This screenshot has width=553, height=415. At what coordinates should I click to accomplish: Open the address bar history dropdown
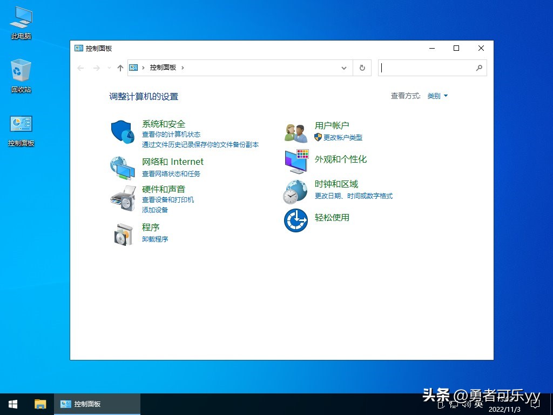(344, 68)
